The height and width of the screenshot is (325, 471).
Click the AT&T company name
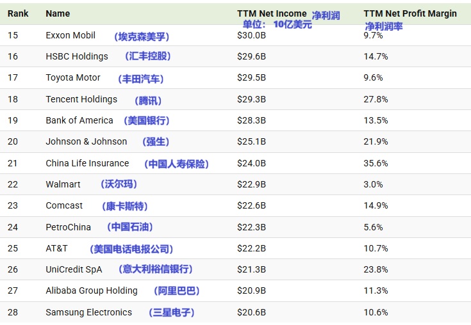coord(56,248)
